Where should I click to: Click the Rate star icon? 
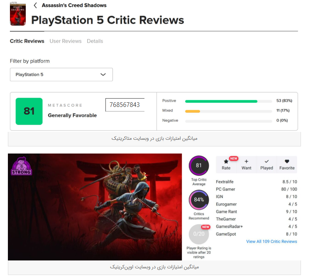coord(226,161)
